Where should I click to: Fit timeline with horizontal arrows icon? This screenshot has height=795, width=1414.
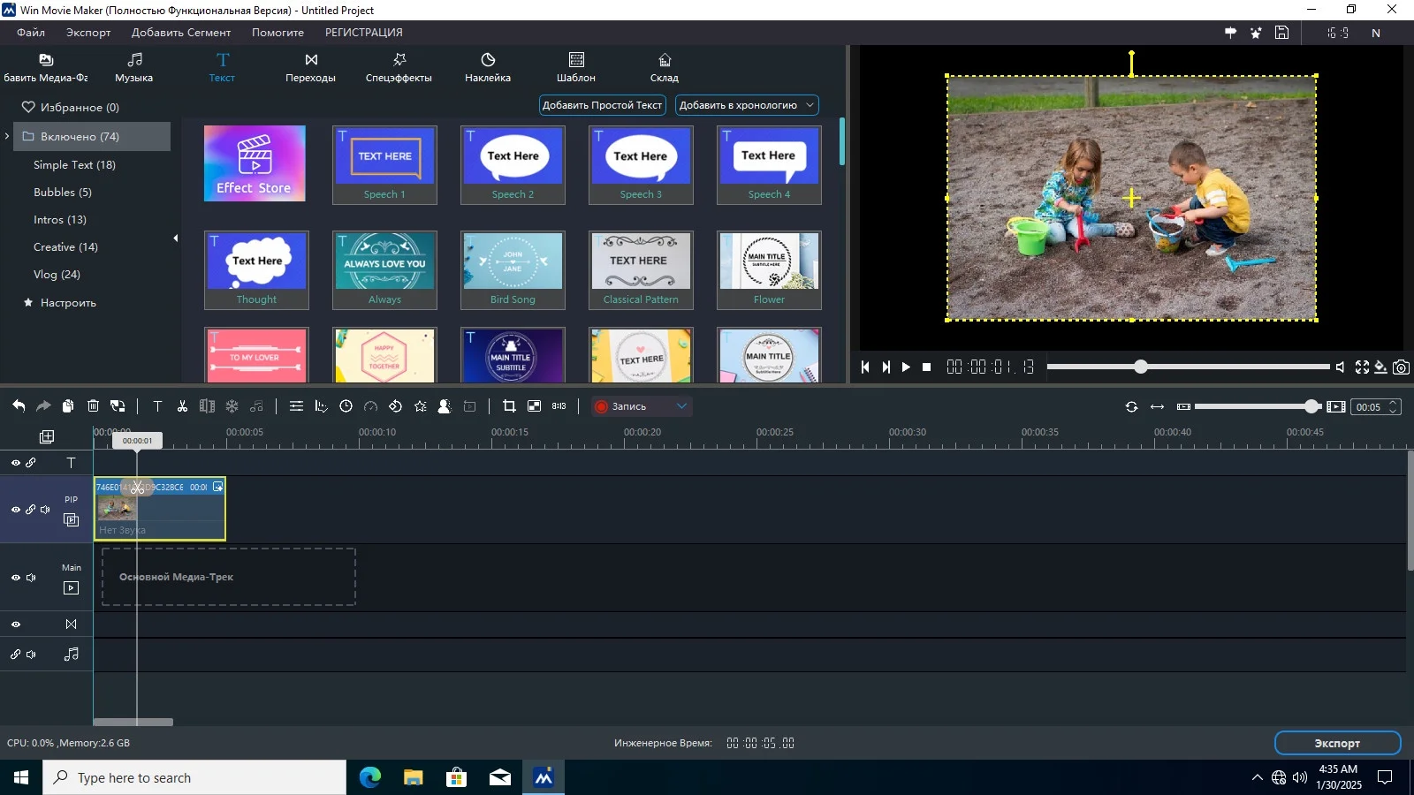(x=1157, y=406)
